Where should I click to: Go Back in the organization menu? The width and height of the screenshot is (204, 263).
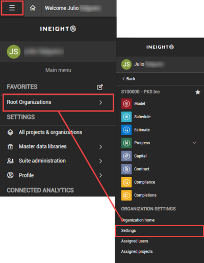[129, 79]
